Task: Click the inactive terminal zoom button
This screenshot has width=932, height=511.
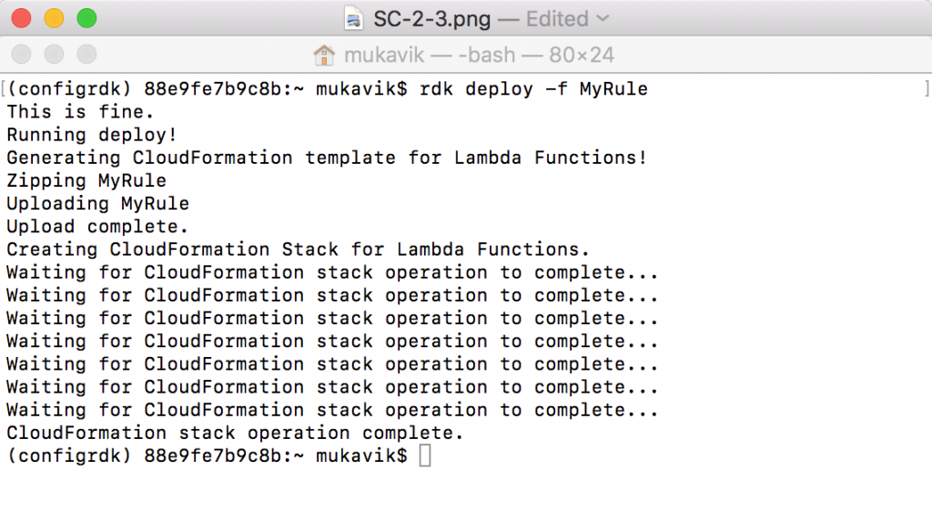Action: click(x=86, y=54)
